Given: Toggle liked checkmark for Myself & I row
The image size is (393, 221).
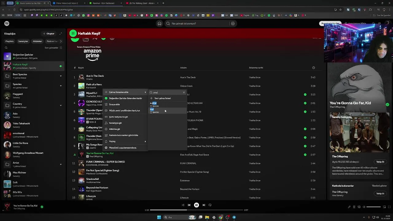Looking at the screenshot, I should [305, 95].
